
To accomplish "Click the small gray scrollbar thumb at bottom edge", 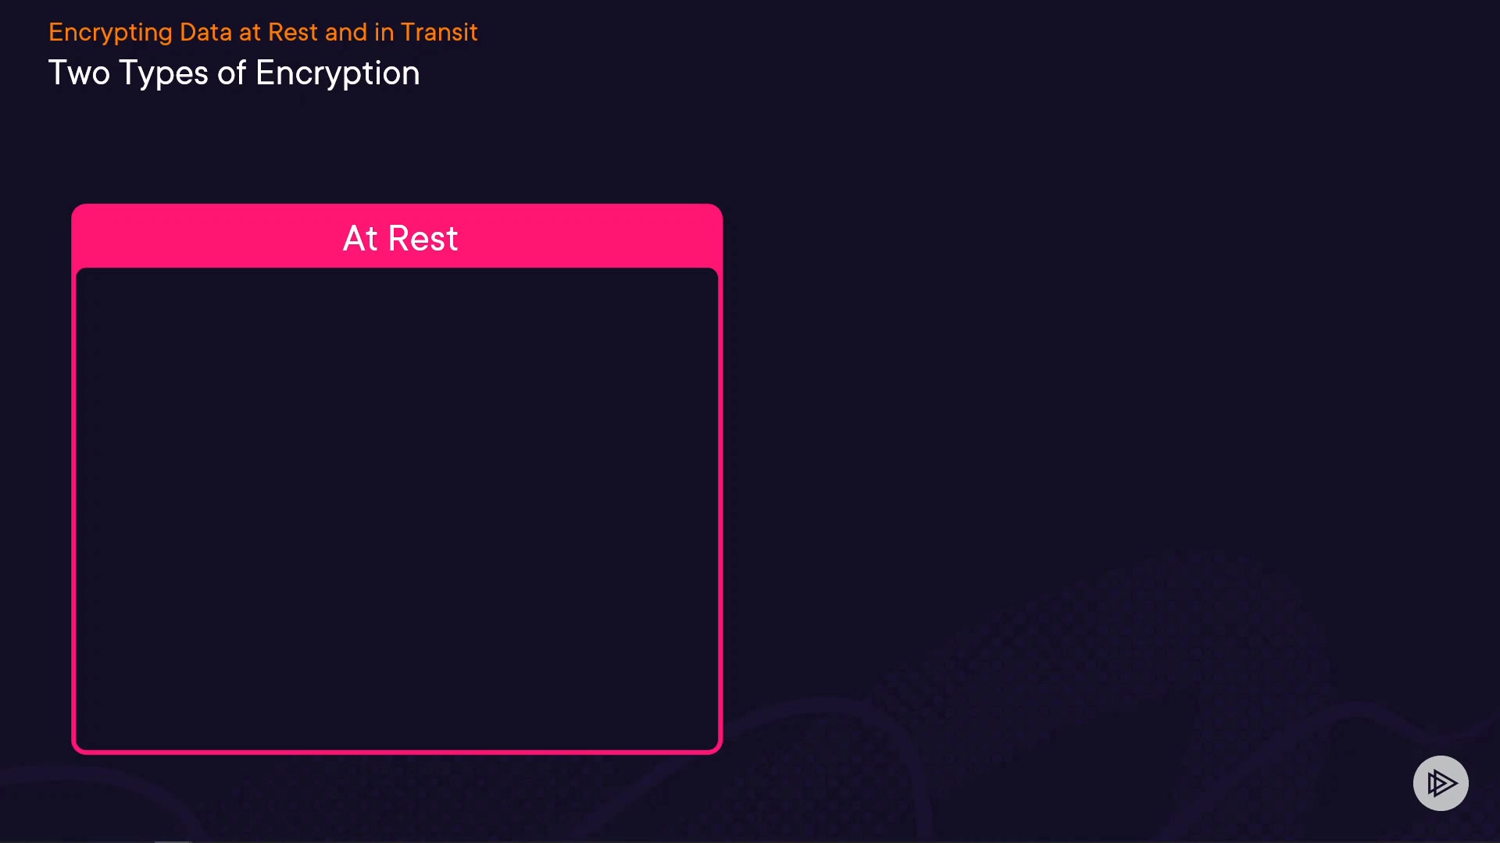I will click(173, 841).
